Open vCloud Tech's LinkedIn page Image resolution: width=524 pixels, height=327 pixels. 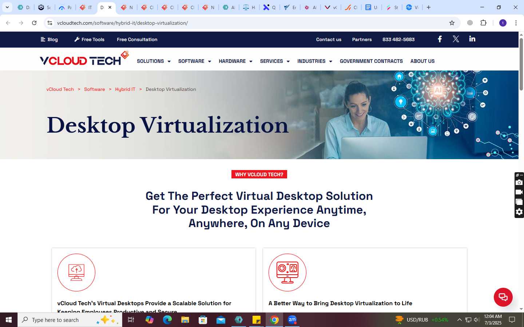point(472,39)
